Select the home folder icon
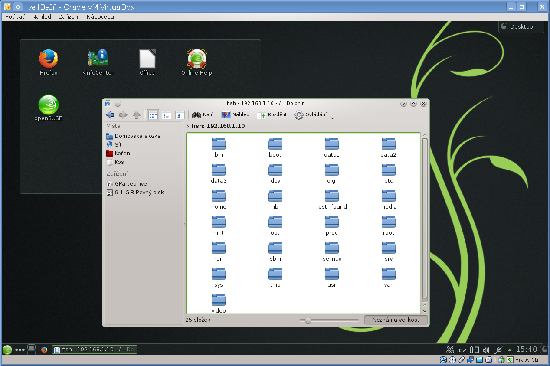The height and width of the screenshot is (366, 550). point(219,196)
